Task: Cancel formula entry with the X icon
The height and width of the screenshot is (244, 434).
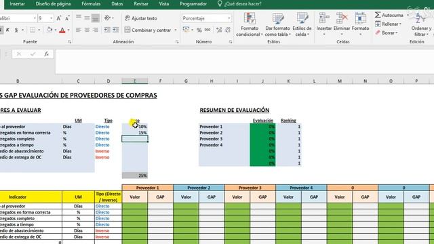Action: (x=19, y=54)
